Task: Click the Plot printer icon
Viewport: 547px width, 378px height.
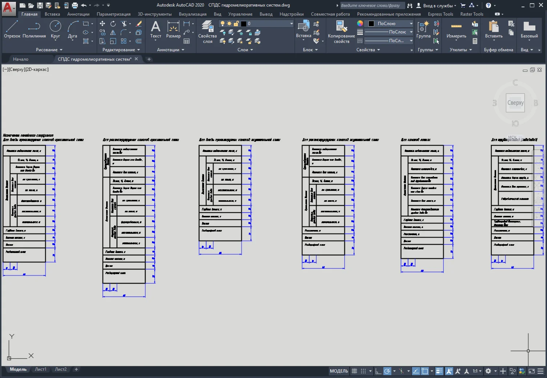Action: [x=75, y=5]
